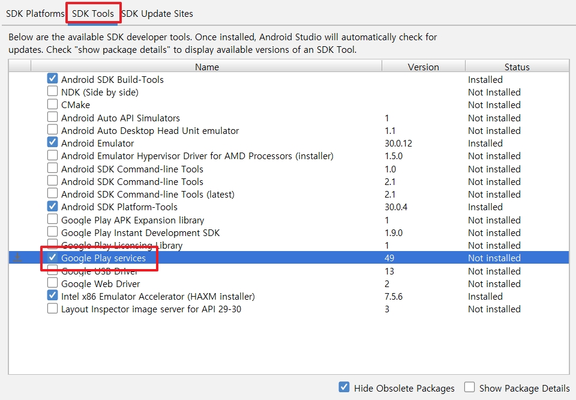Click version '49' in the highlighted row
Image resolution: width=576 pixels, height=400 pixels.
pyautogui.click(x=389, y=258)
